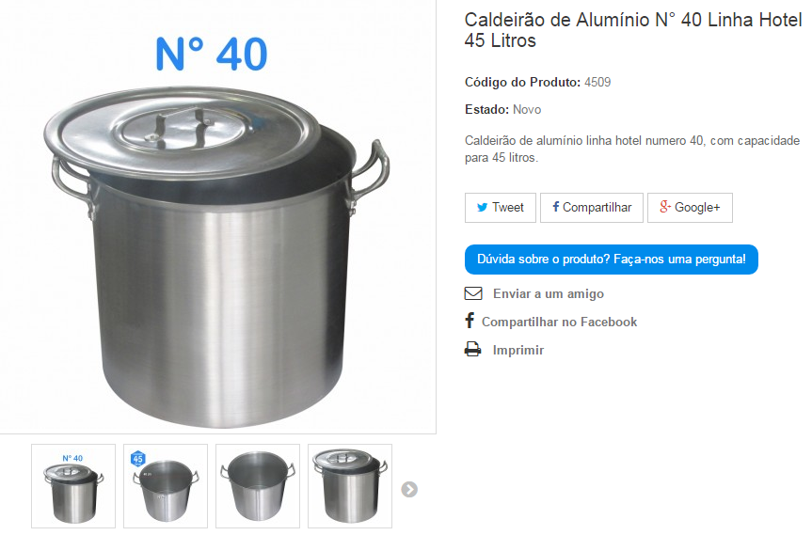The height and width of the screenshot is (551, 812).
Task: Click the next arrow in thumbnail carousel
Action: click(x=409, y=489)
